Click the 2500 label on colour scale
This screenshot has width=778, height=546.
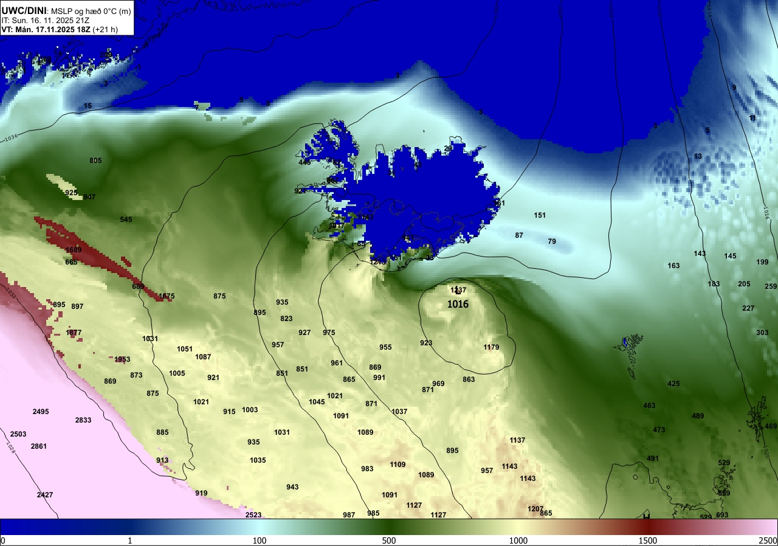coord(768,541)
